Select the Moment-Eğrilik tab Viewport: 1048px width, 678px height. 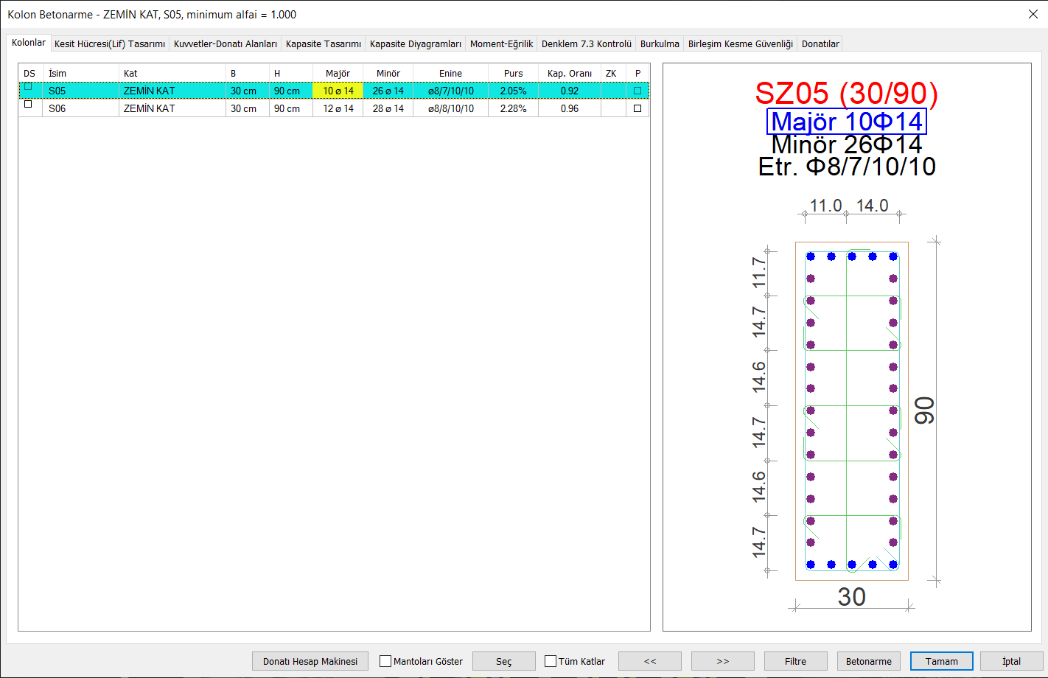point(501,43)
